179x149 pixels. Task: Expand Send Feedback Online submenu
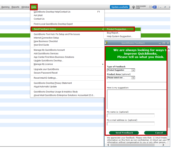point(67,29)
